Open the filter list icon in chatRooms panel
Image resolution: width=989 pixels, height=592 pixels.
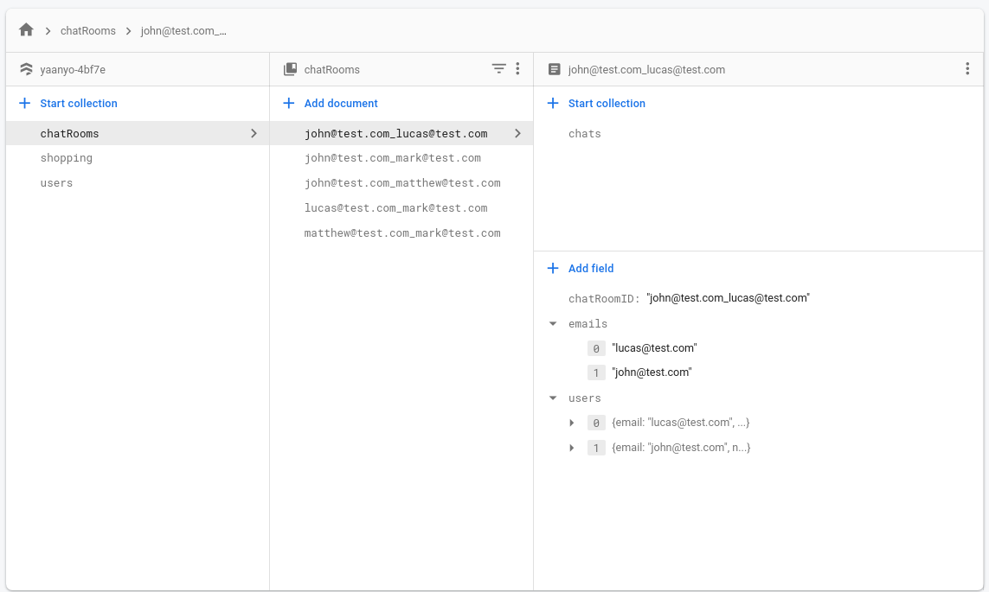[499, 68]
